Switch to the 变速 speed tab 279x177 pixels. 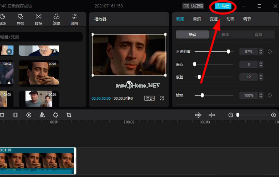[214, 19]
